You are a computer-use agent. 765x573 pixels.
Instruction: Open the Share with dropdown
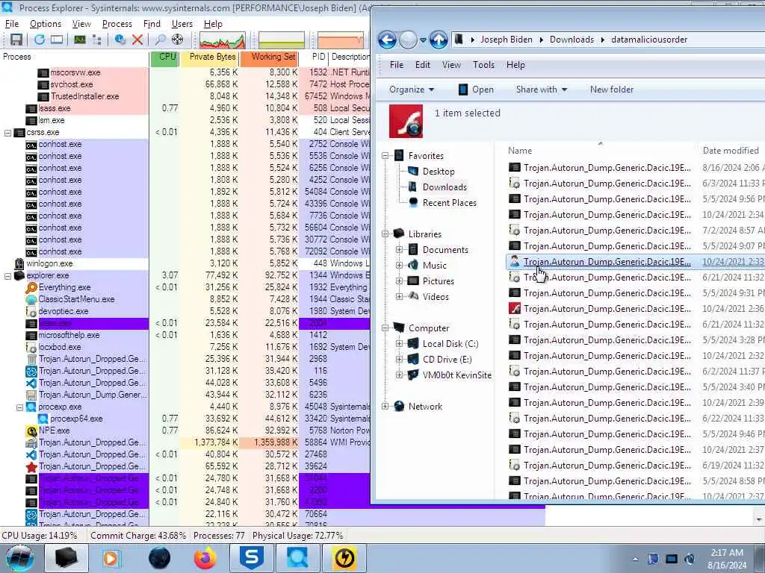[x=541, y=90]
